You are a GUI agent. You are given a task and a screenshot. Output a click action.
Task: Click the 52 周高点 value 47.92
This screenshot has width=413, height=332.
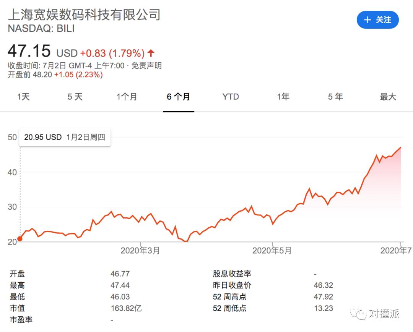(323, 296)
